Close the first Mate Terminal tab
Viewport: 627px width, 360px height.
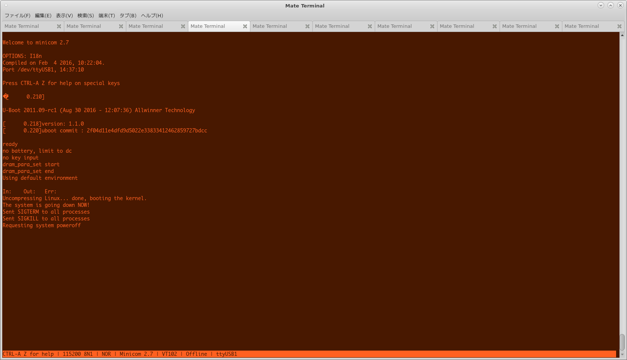[59, 26]
